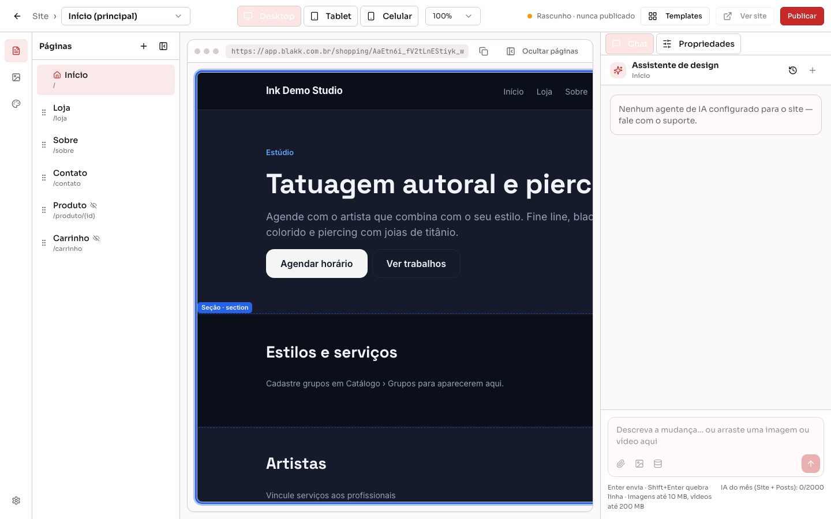Copy the site URL icon
The image size is (831, 519).
pos(484,51)
